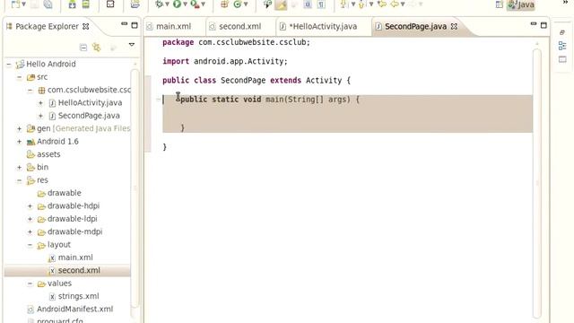The width and height of the screenshot is (574, 323).
Task: Toggle Mark Occurrences highlighter icon
Action: point(281,4)
